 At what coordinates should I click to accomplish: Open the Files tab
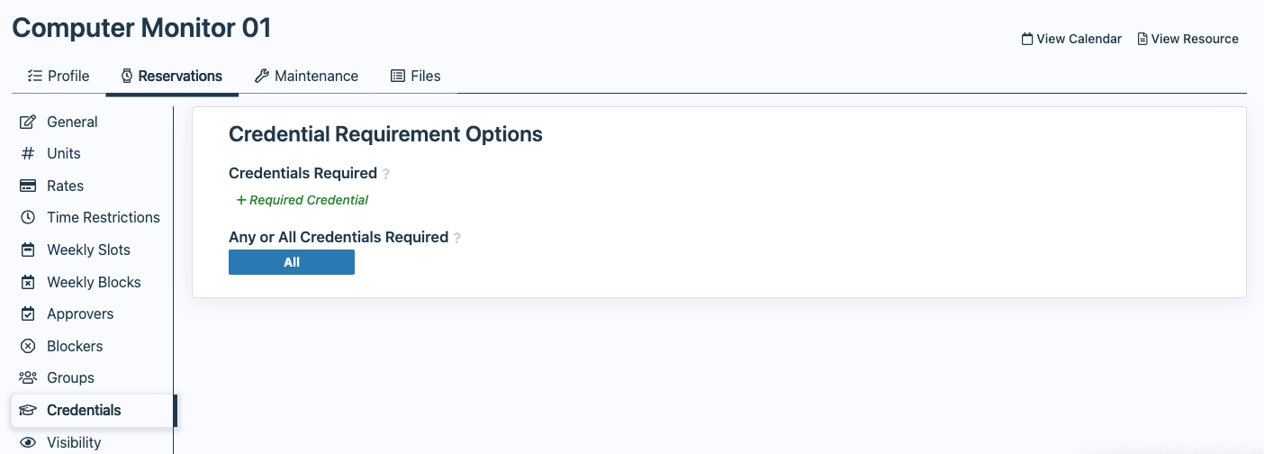pos(416,76)
